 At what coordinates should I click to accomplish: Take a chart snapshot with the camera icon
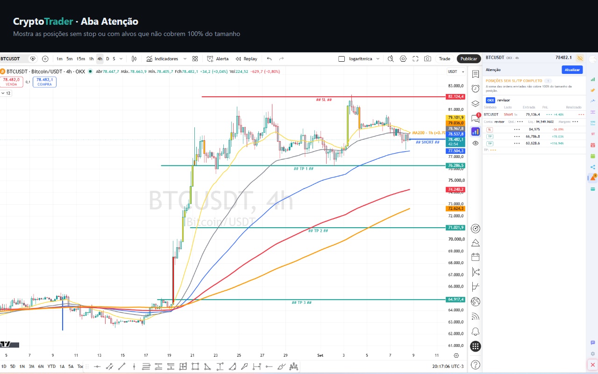[x=427, y=59]
